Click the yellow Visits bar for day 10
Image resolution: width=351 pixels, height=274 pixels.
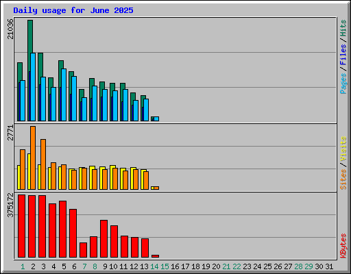point(111,177)
